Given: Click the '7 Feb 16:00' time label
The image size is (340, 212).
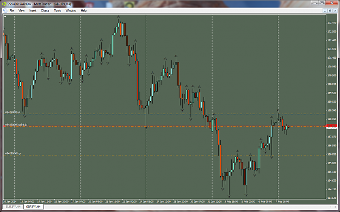Looking at the screenshot, I should pos(282,202).
